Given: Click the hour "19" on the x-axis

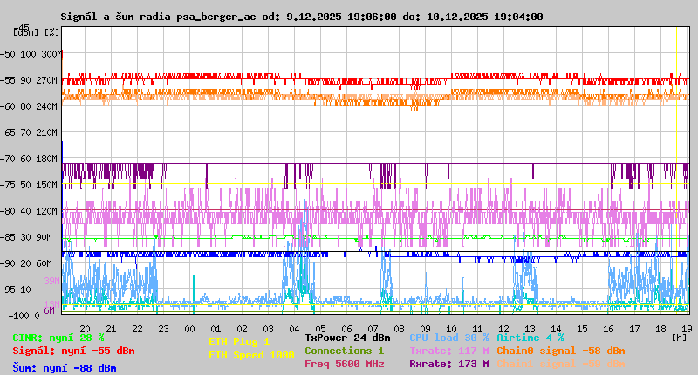Looking at the screenshot, I should [687, 329].
